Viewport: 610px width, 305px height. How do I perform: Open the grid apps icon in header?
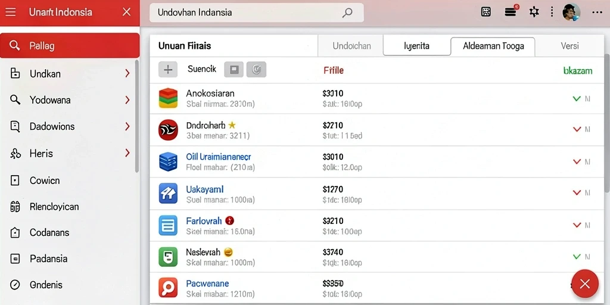pyautogui.click(x=486, y=12)
